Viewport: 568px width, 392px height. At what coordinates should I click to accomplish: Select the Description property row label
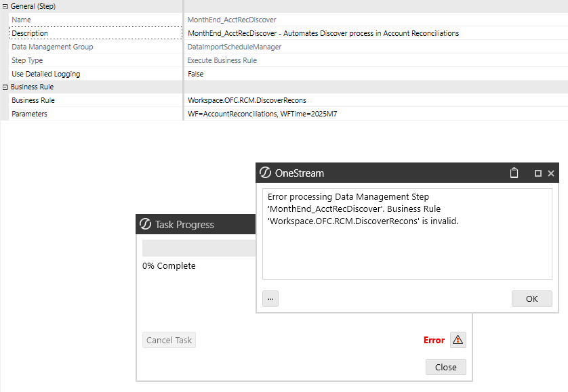[x=30, y=33]
